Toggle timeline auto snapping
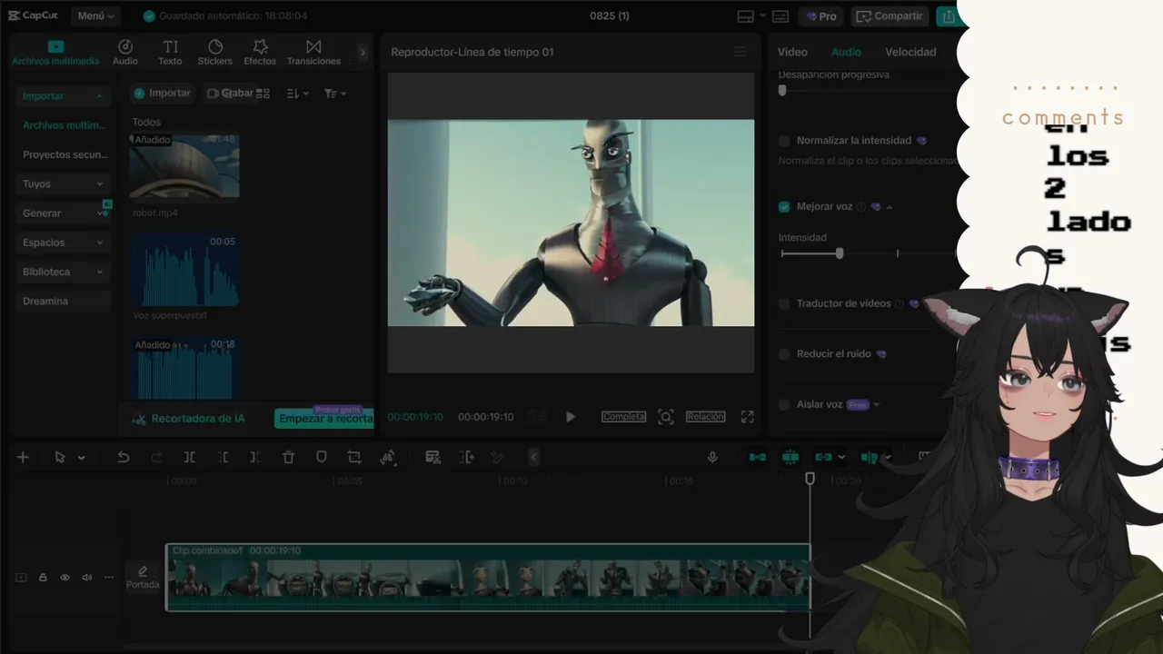Viewport: 1163px width, 654px height. pyautogui.click(x=790, y=457)
